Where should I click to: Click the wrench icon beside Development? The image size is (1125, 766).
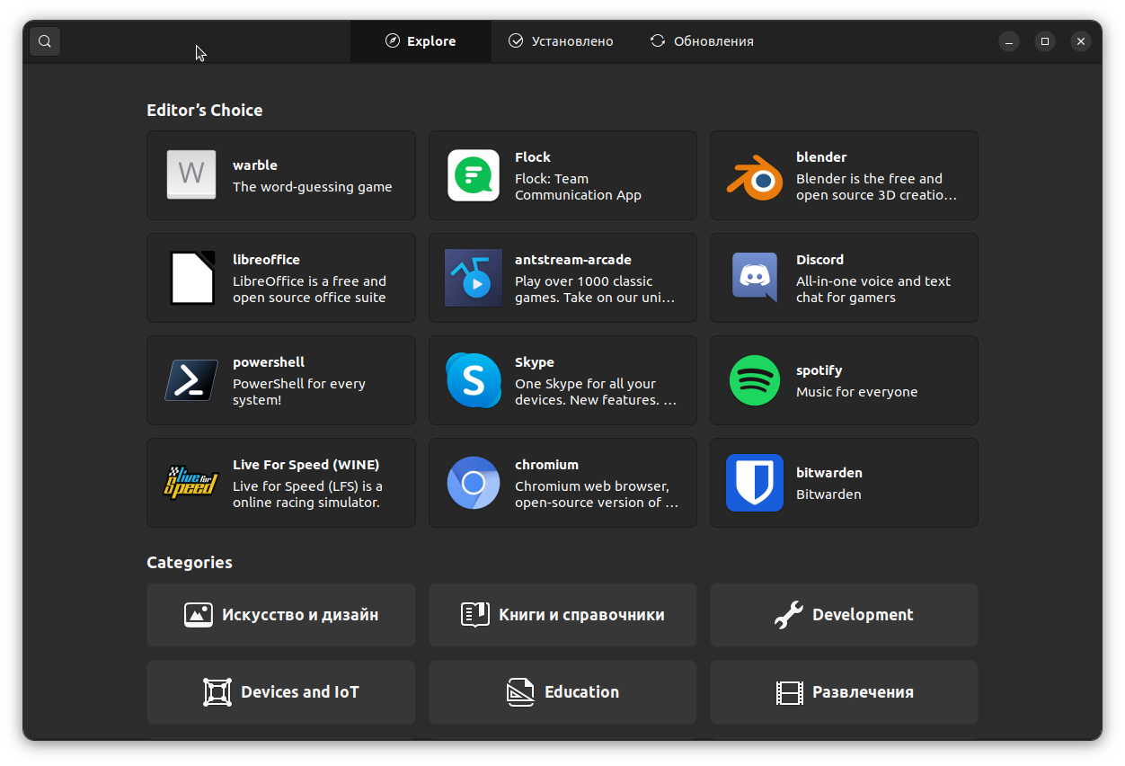788,615
